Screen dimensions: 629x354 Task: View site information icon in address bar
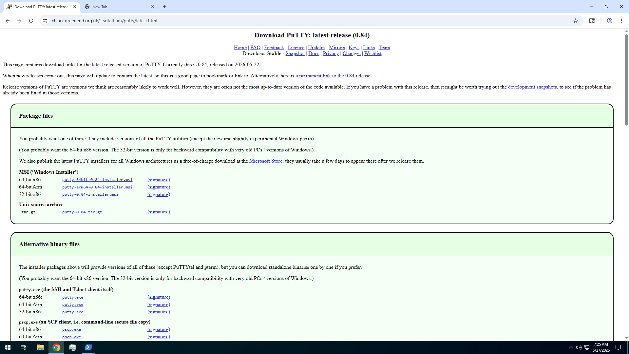45,21
